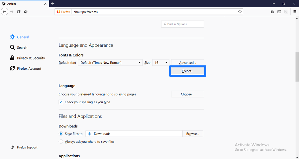Click the Applications heading
The height and width of the screenshot is (159, 299).
(x=69, y=156)
